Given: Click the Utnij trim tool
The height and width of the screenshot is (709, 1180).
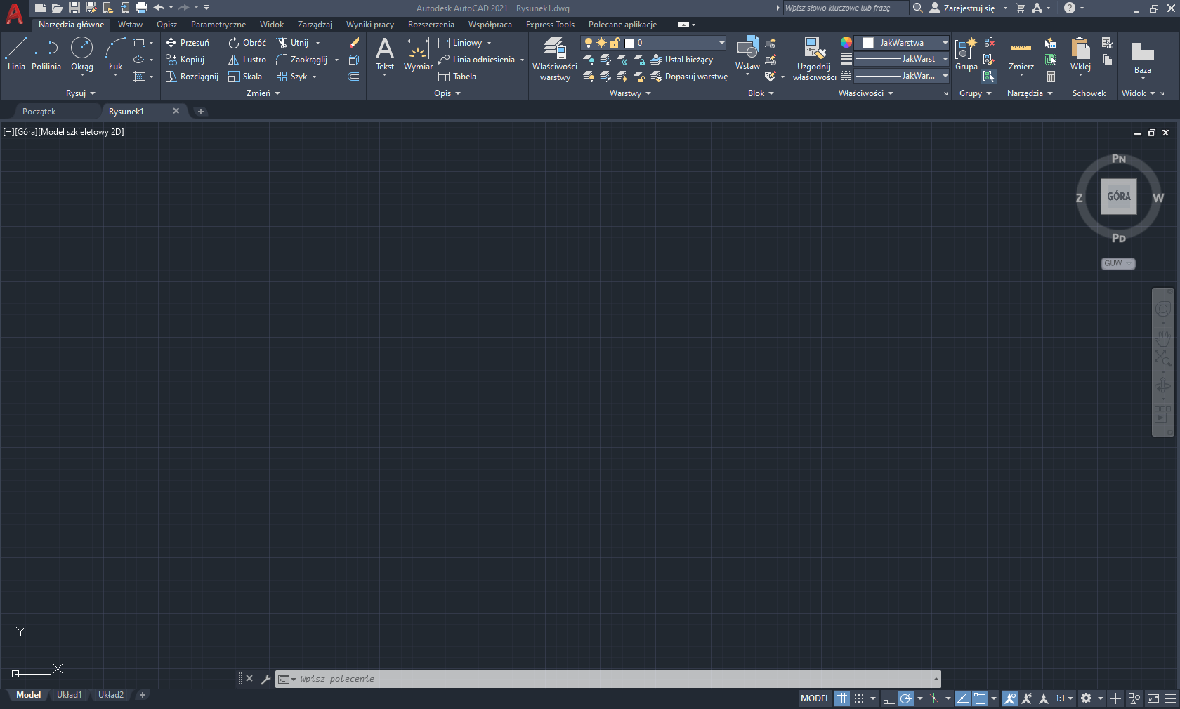Looking at the screenshot, I should [292, 43].
